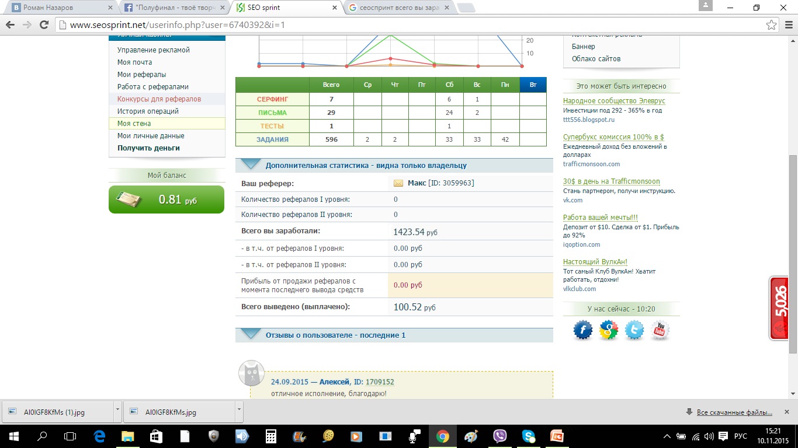Click the user avatar of Алексей review
The width and height of the screenshot is (798, 448).
tap(252, 373)
